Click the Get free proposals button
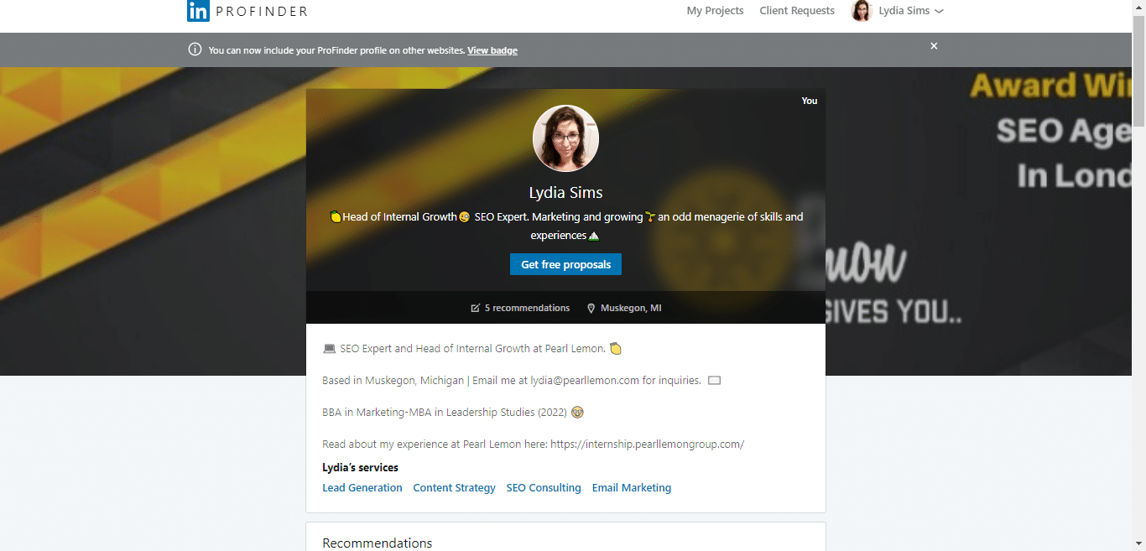 565,264
